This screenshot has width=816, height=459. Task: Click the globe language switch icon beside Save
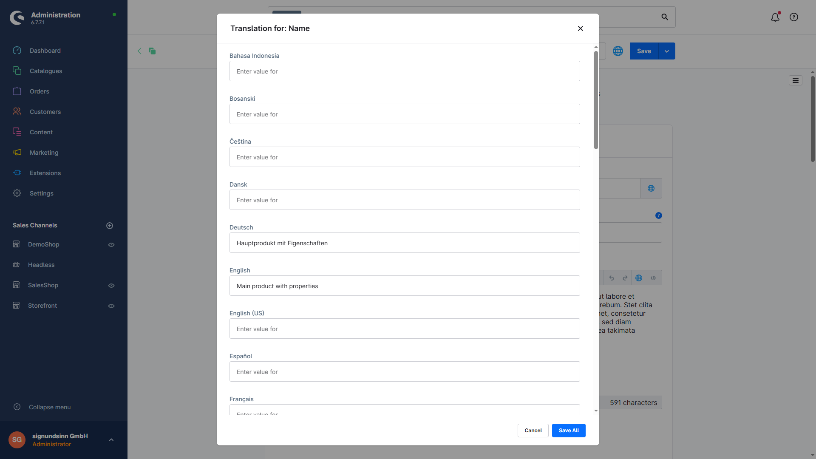tap(618, 51)
